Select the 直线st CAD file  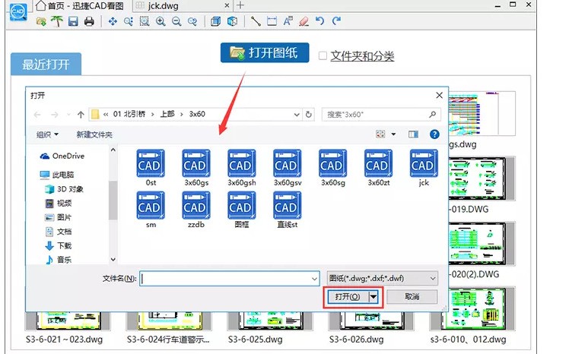pyautogui.click(x=288, y=210)
